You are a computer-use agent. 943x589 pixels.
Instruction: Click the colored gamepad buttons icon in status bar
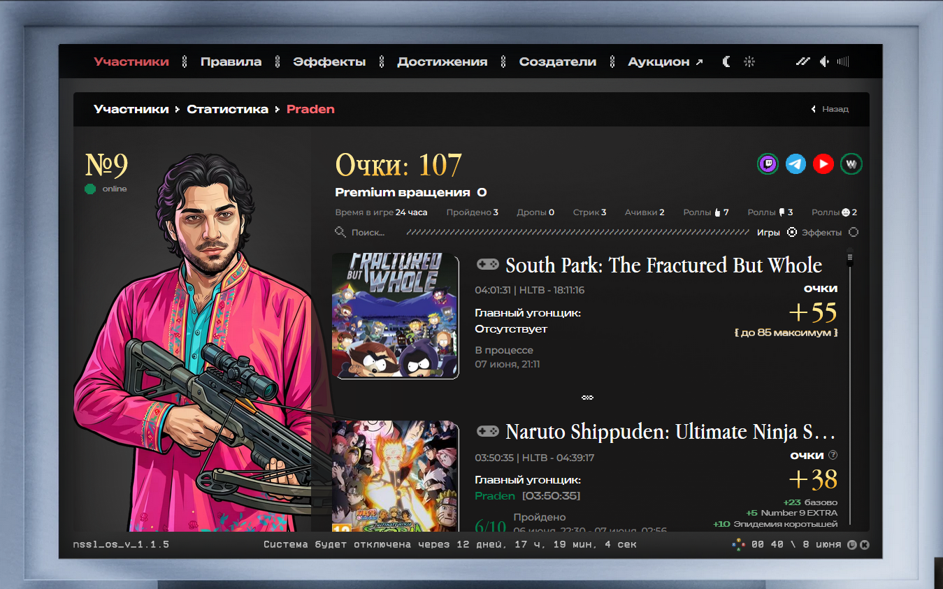(x=738, y=544)
